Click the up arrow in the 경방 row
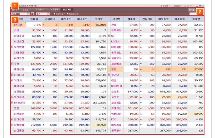The height and width of the screenshot is (138, 215). [x=44, y=30]
